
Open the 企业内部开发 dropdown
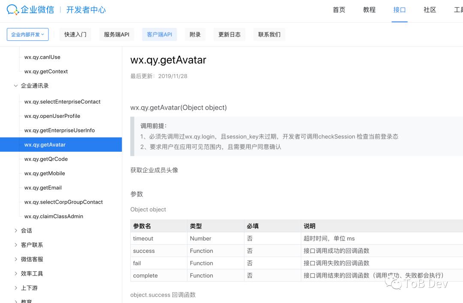27,34
